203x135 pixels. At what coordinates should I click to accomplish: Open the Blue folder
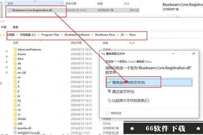point(20,59)
